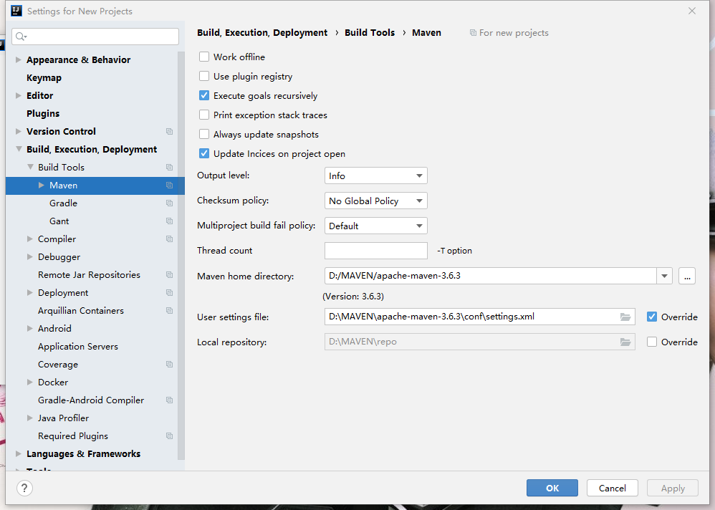Click the project-level icon beside Gradle
This screenshot has width=715, height=510.
(x=169, y=203)
